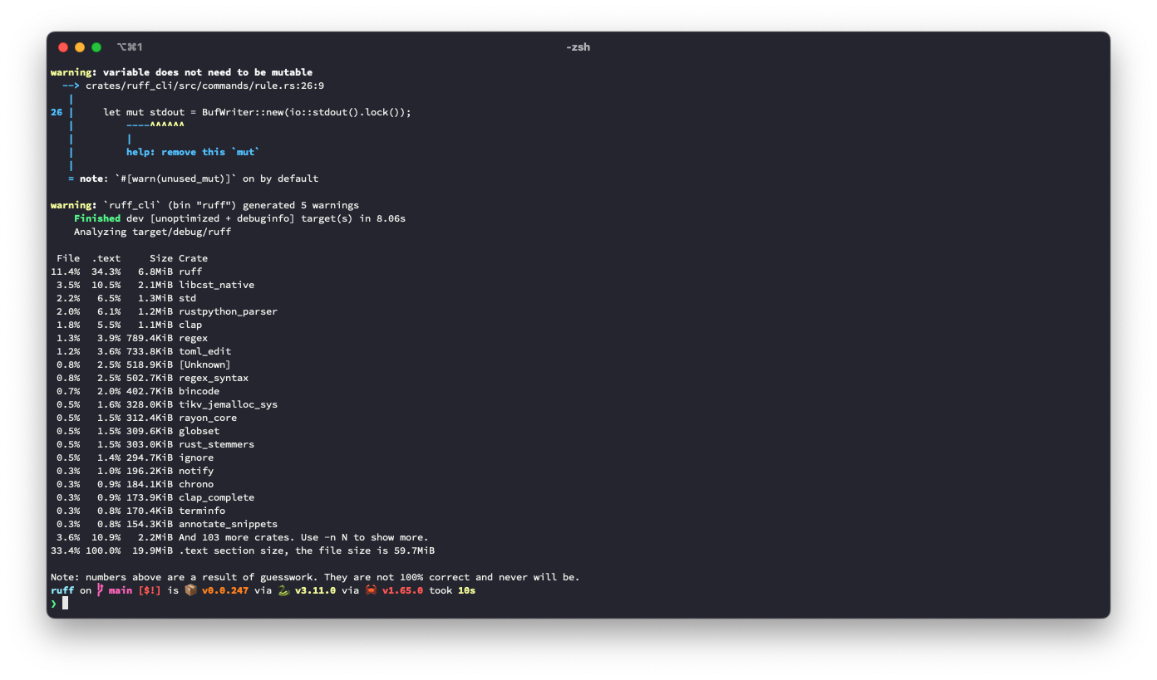Click the help: remove this mut suggestion
The image size is (1157, 680).
(191, 151)
